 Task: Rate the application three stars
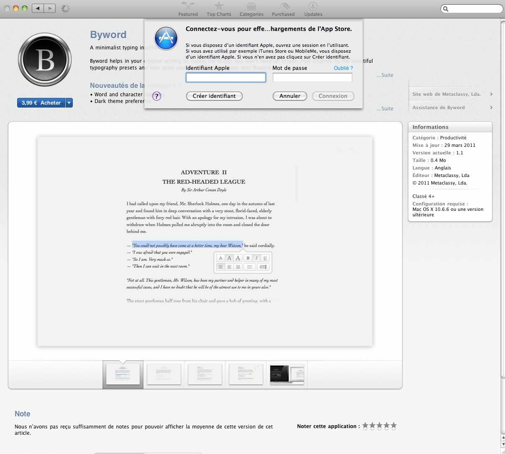379,426
